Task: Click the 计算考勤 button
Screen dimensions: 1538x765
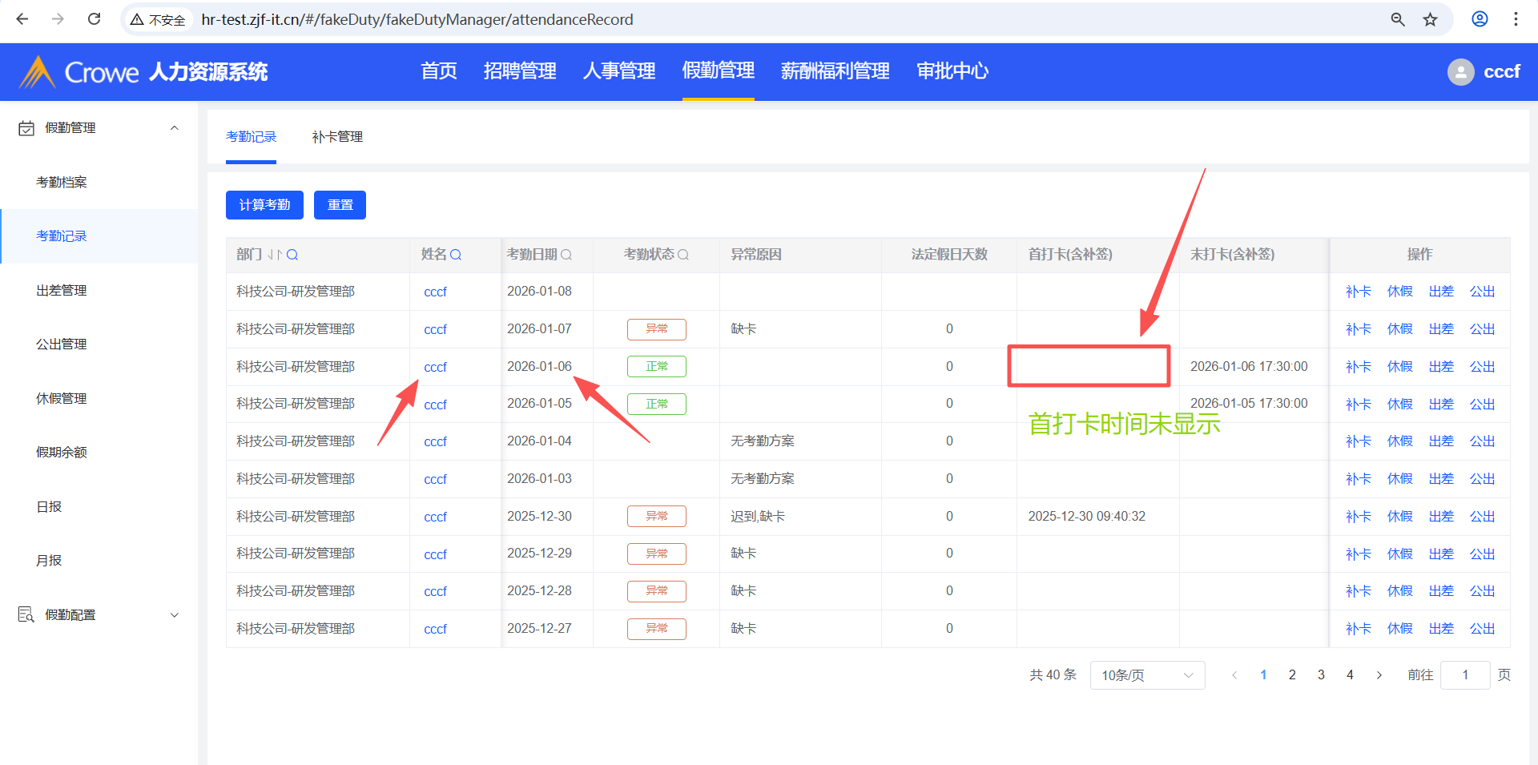Action: pyautogui.click(x=264, y=205)
